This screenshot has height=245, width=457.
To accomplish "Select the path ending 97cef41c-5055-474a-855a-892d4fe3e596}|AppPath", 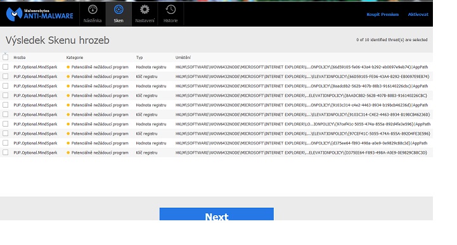I will [303, 124].
